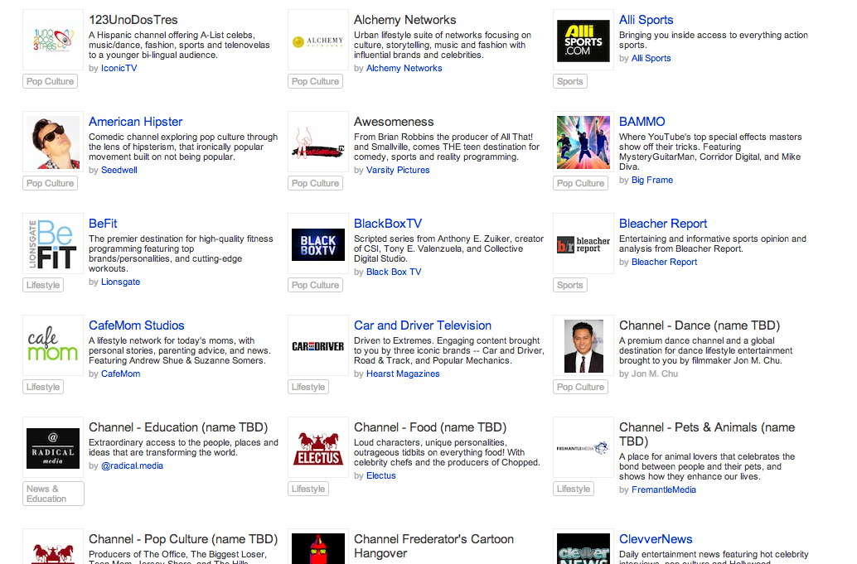This screenshot has width=857, height=564.
Task: Select the News & Education tag
Action: point(54,494)
